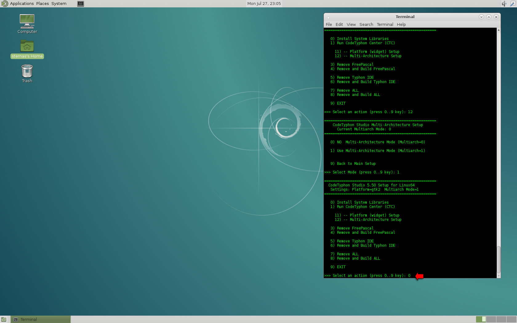
Task: Open the Terminal Edit menu
Action: click(339, 24)
